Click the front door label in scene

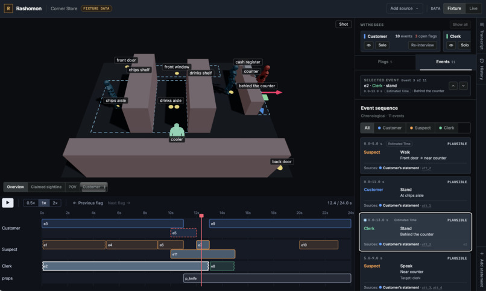pyautogui.click(x=126, y=60)
